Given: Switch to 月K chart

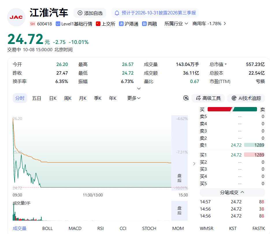Looking at the screenshot, I should click(x=83, y=98).
